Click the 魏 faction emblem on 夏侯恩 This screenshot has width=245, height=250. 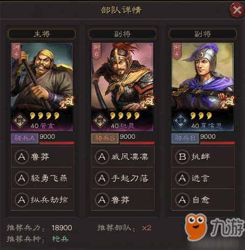tap(180, 120)
